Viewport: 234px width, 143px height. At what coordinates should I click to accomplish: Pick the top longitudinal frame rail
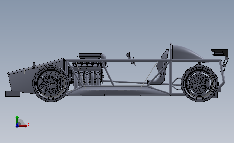point(143,60)
